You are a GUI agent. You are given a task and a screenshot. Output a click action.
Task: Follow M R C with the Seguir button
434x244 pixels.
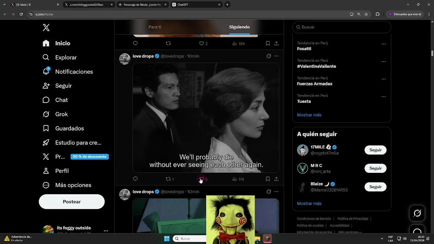375,168
